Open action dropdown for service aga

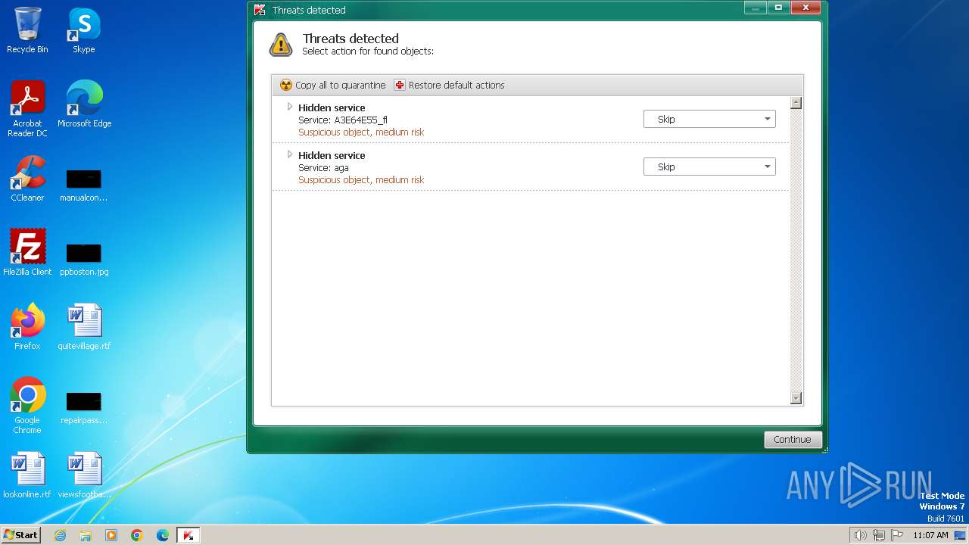(709, 167)
